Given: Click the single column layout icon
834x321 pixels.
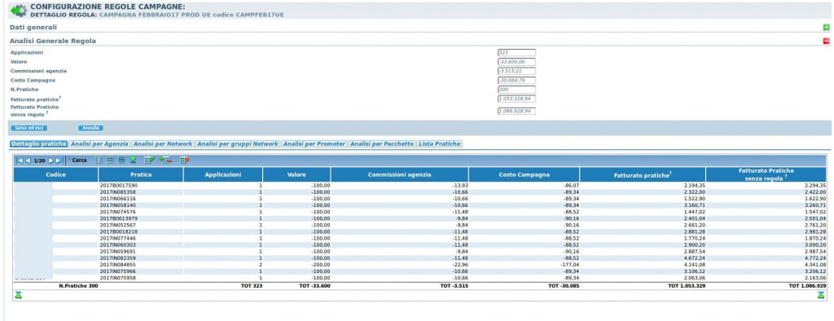Looking at the screenshot, I should (x=99, y=160).
